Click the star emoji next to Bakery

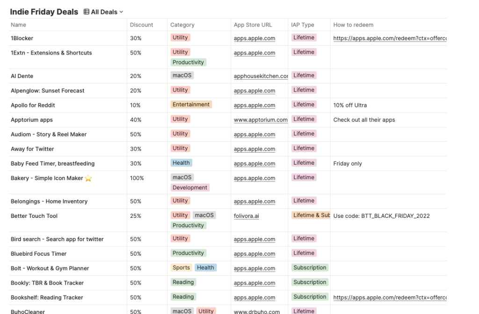click(88, 178)
